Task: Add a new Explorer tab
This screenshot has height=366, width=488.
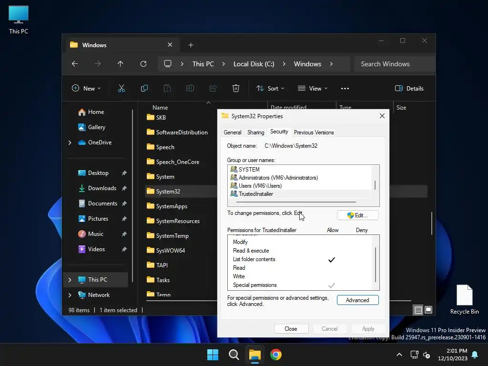Action: pos(191,45)
